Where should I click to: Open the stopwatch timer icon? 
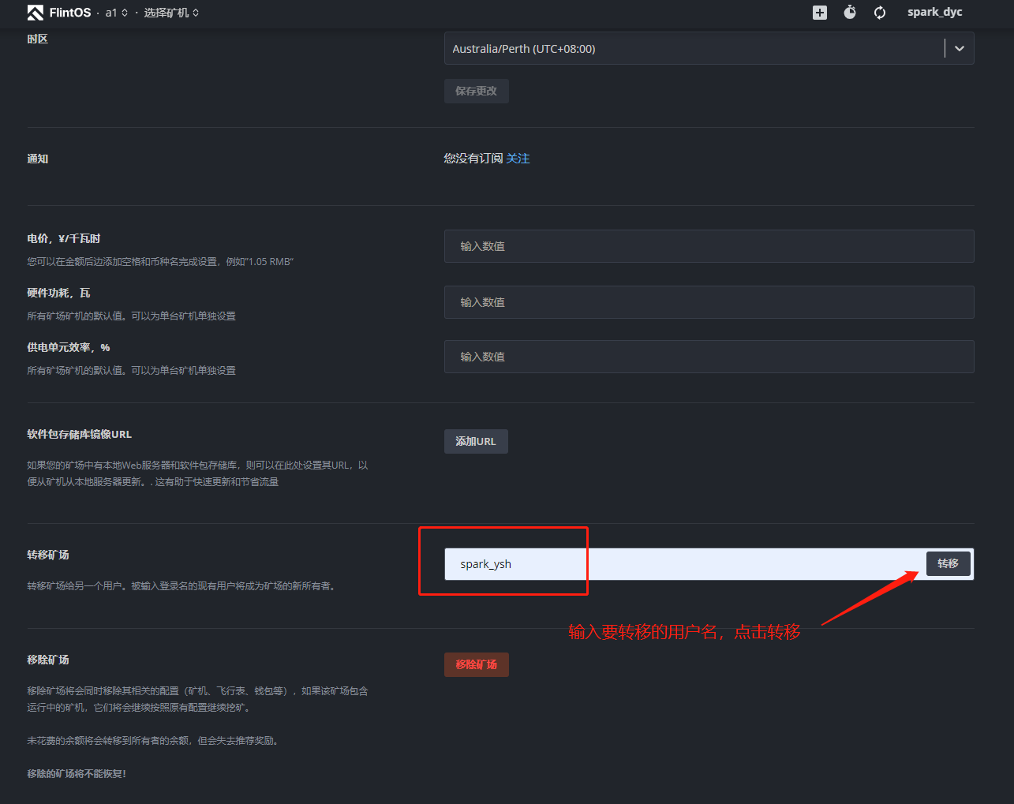850,13
